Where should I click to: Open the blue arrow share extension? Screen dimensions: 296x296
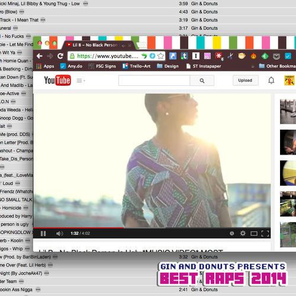coord(173,56)
